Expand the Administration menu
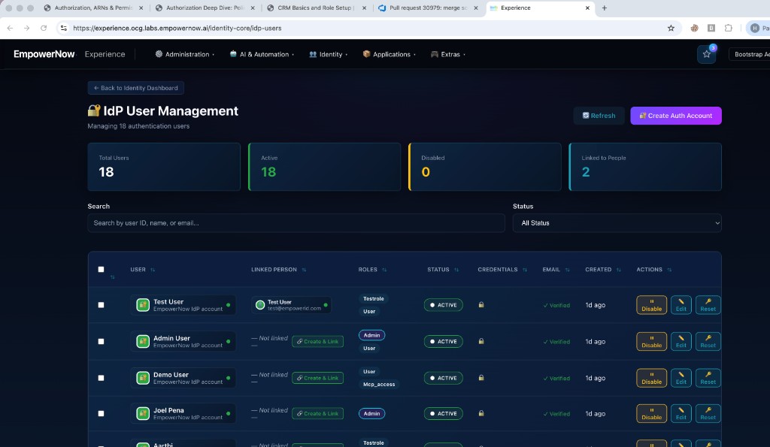The image size is (770, 447). coord(185,54)
